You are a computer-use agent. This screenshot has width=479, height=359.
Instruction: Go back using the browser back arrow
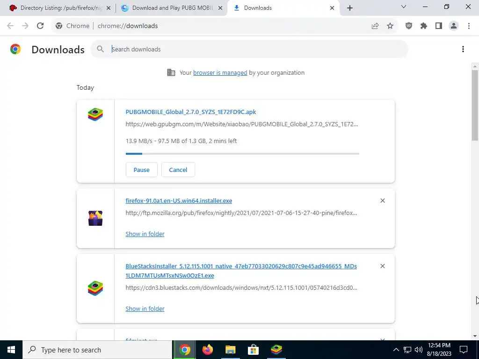[10, 26]
